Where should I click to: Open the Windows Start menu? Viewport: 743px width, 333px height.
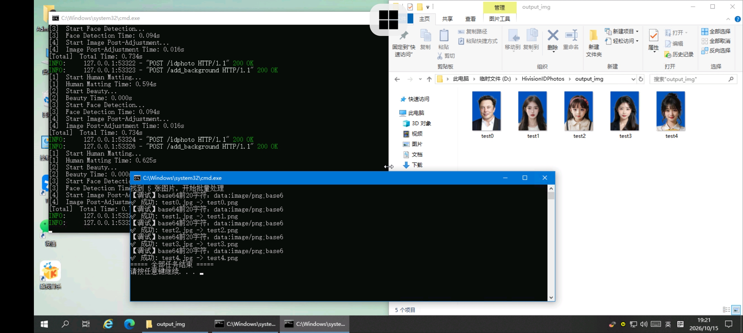coord(44,324)
